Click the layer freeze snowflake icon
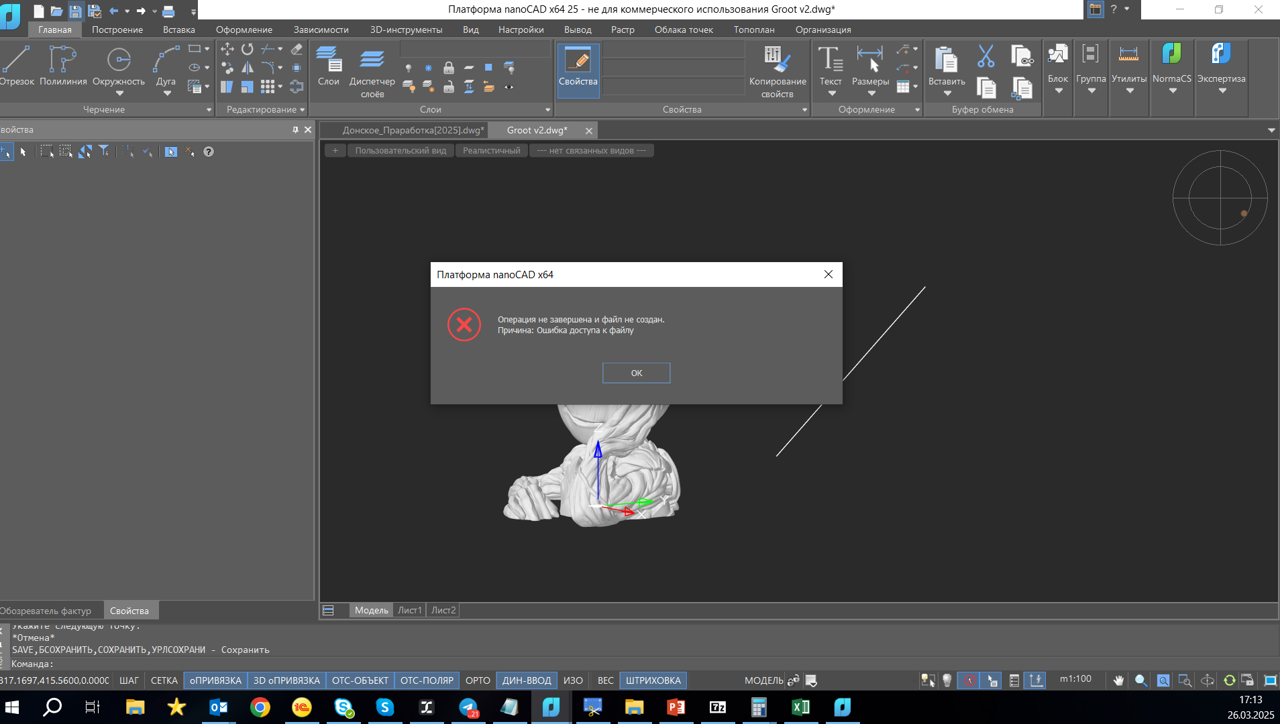 pos(428,68)
